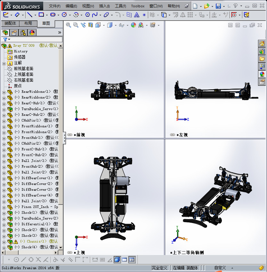
Task: Expand the manager tabs chevron
Action: click(60, 32)
